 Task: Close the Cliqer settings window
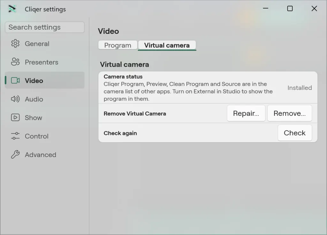click(x=314, y=9)
